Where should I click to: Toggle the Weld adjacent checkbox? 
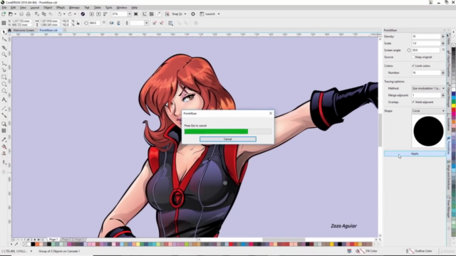(413, 102)
